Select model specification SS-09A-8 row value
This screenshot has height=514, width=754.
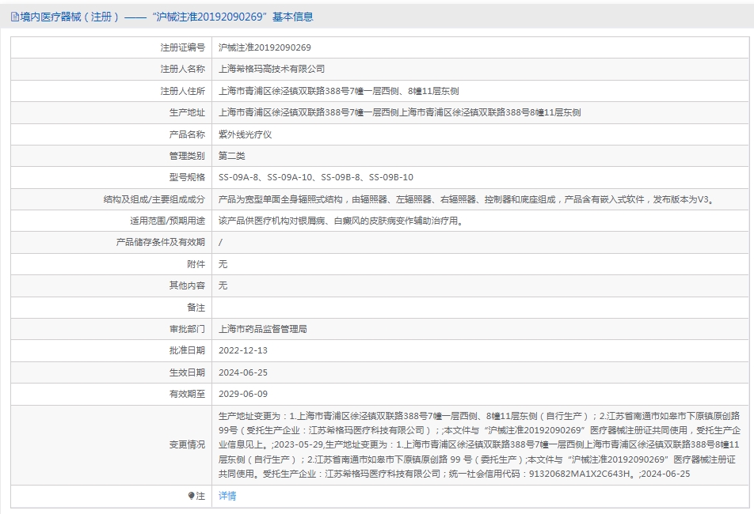[315, 177]
